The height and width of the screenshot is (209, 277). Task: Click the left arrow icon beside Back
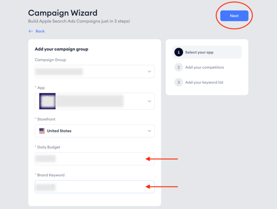[x=31, y=31]
